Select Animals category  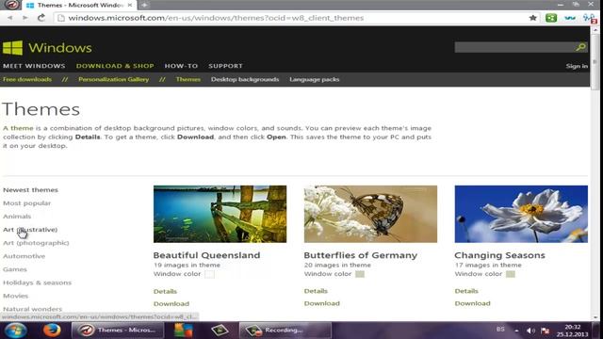tap(17, 217)
